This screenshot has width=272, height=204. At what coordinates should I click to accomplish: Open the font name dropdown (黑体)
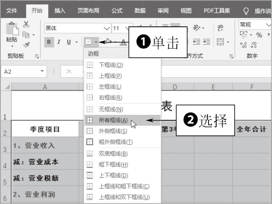(106, 28)
